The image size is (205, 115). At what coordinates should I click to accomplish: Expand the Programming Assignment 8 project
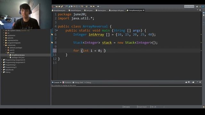click(x=2, y=60)
